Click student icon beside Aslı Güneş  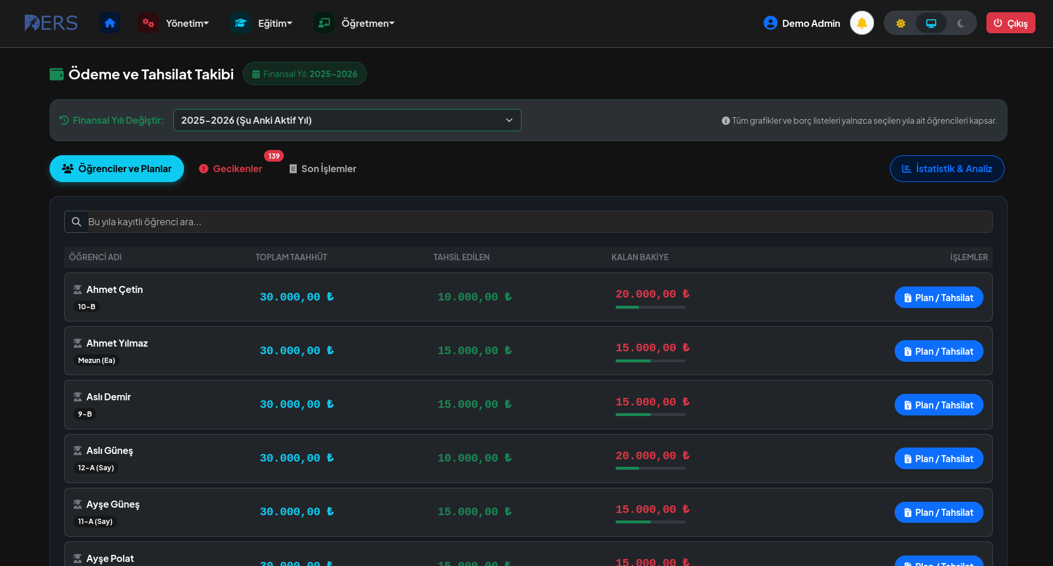[x=78, y=450]
